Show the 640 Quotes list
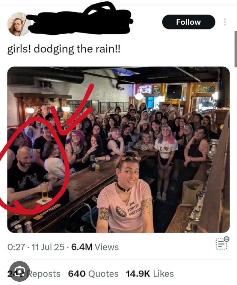Screen dimensions: 237x285 tap(93, 274)
